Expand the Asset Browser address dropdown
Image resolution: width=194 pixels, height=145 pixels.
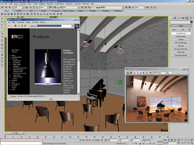(72, 26)
